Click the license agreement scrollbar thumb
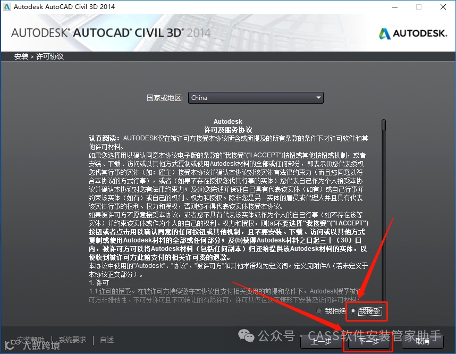Image resolution: width=456 pixels, height=354 pixels. tap(384, 125)
